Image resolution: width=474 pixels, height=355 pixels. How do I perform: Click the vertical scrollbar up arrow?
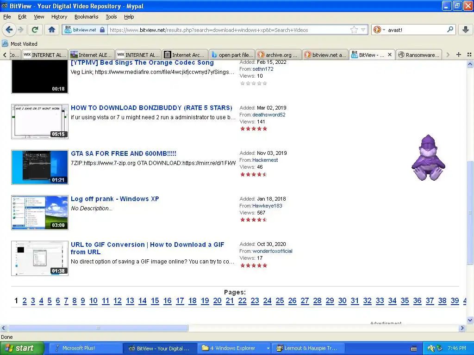pyautogui.click(x=470, y=64)
